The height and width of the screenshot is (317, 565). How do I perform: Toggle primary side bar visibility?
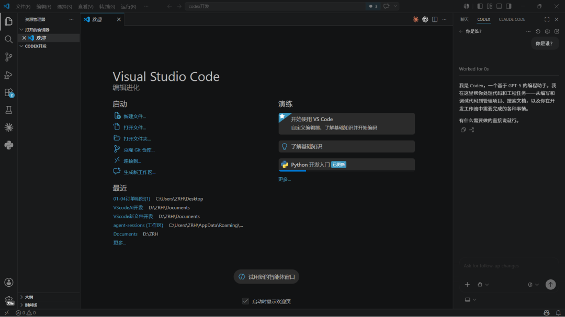click(480, 6)
